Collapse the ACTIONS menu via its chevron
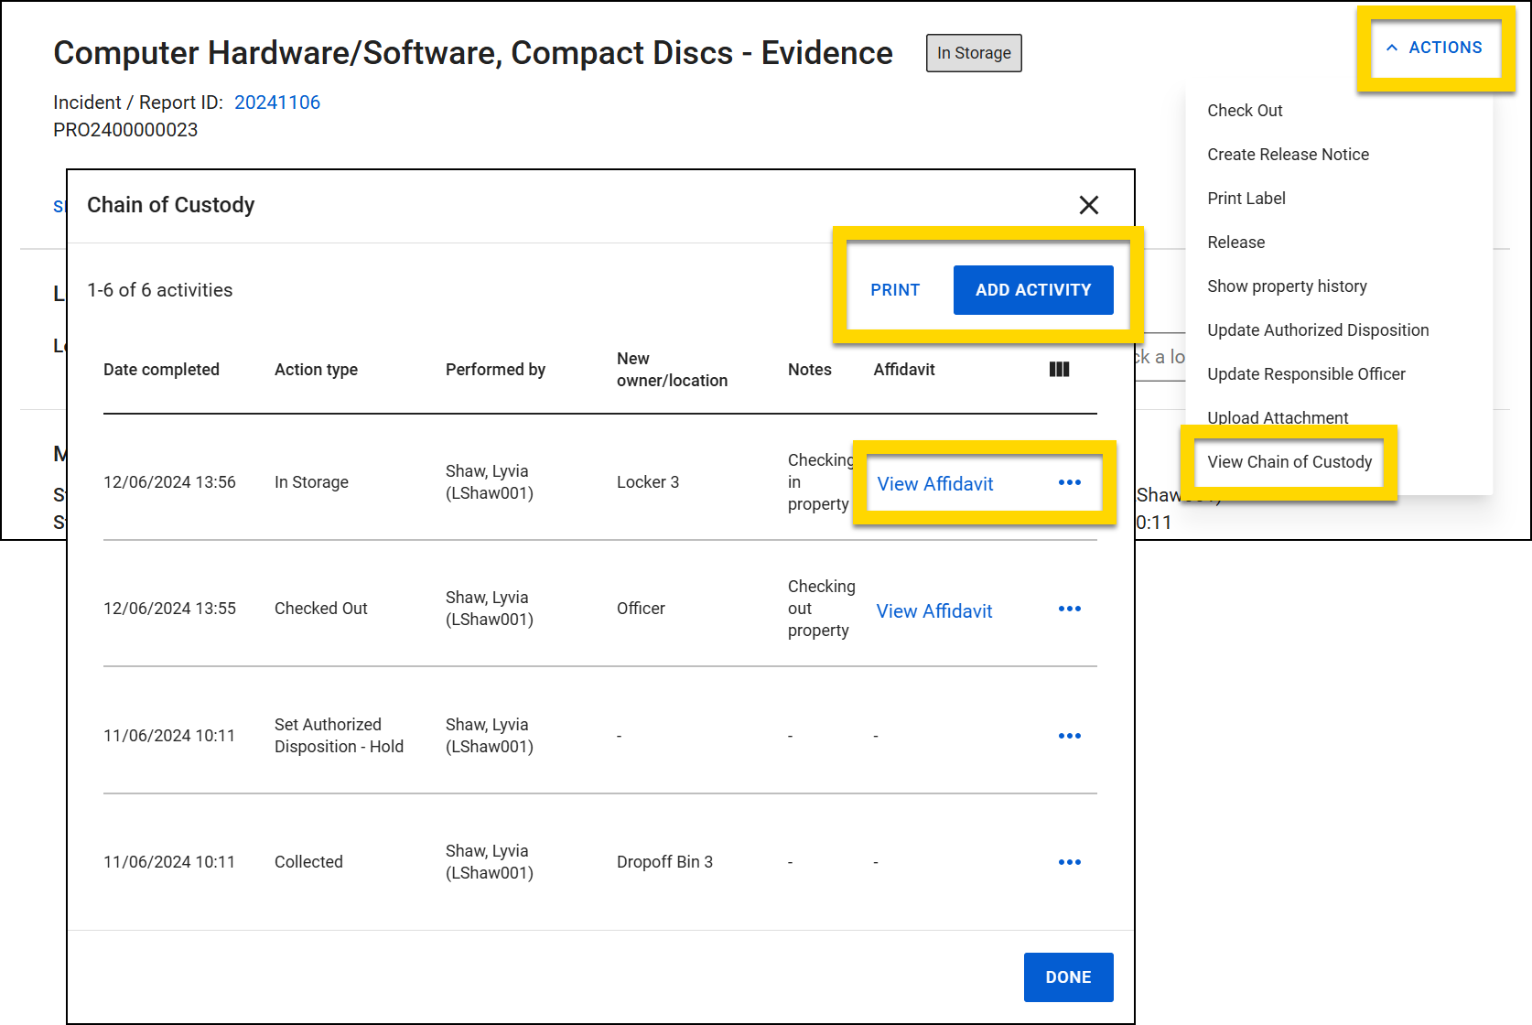This screenshot has width=1532, height=1025. click(x=1393, y=47)
